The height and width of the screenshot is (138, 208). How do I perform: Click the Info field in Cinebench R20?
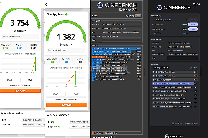[121, 40]
